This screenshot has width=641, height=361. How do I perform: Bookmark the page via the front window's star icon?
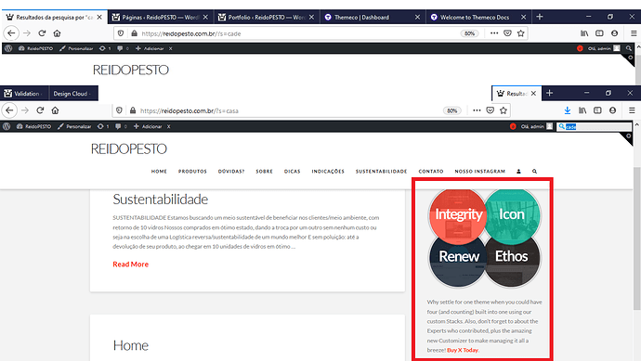tap(504, 110)
